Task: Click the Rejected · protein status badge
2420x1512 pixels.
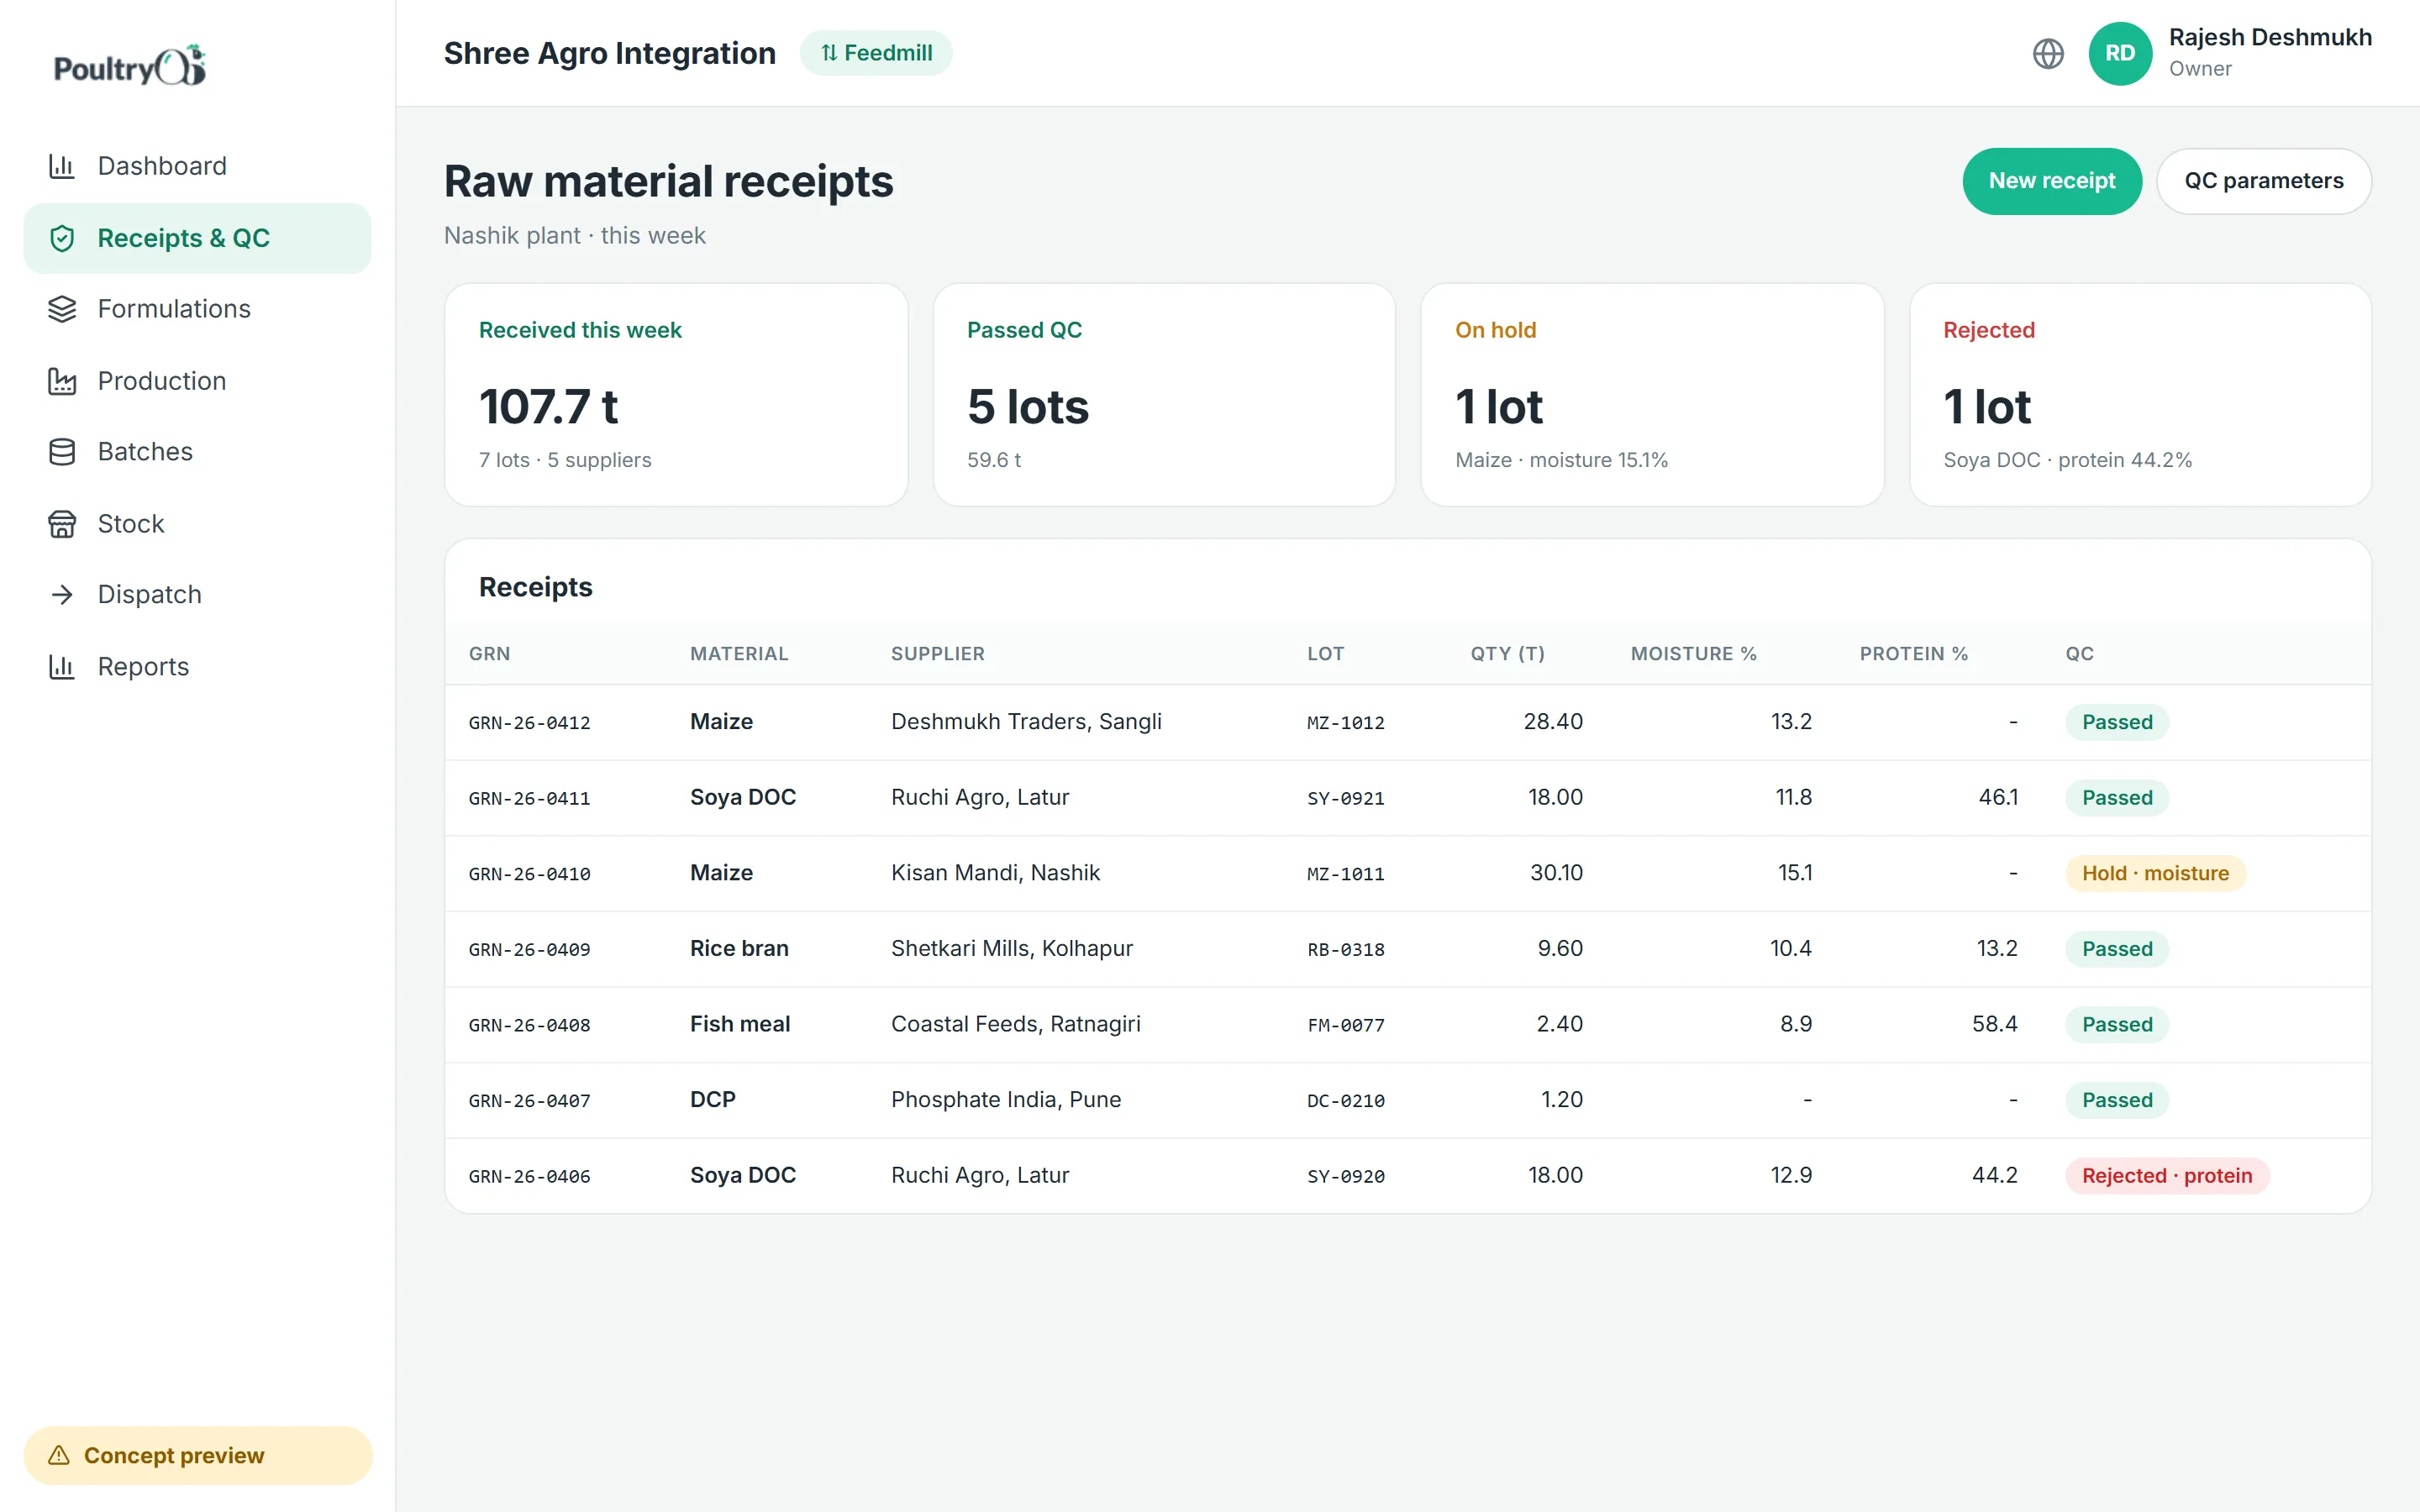Action: 2167,1176
